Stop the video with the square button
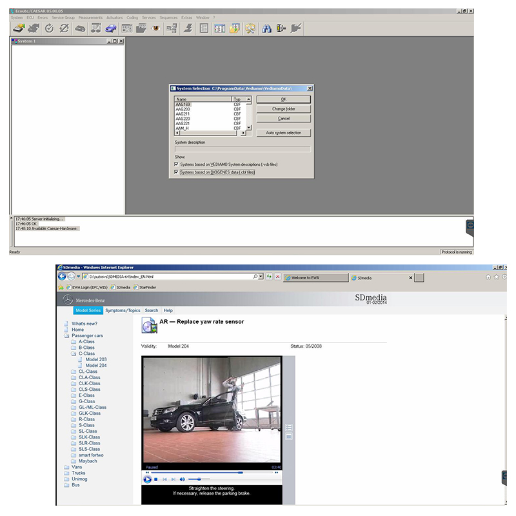The width and height of the screenshot is (516, 516). click(x=156, y=479)
